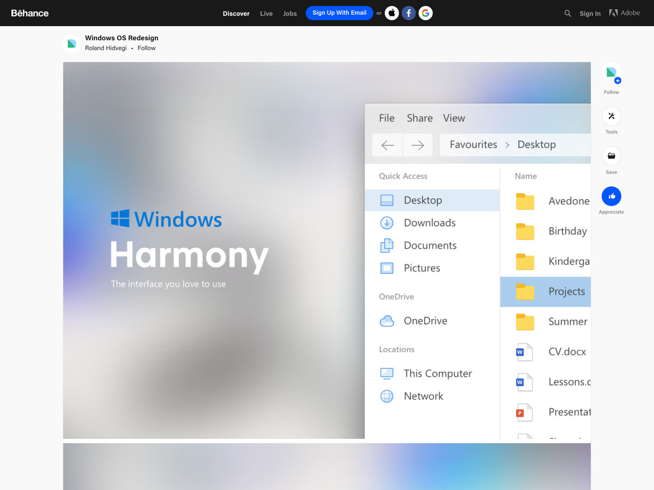Click Favourites in breadcrumb path
This screenshot has width=654, height=490.
click(474, 144)
